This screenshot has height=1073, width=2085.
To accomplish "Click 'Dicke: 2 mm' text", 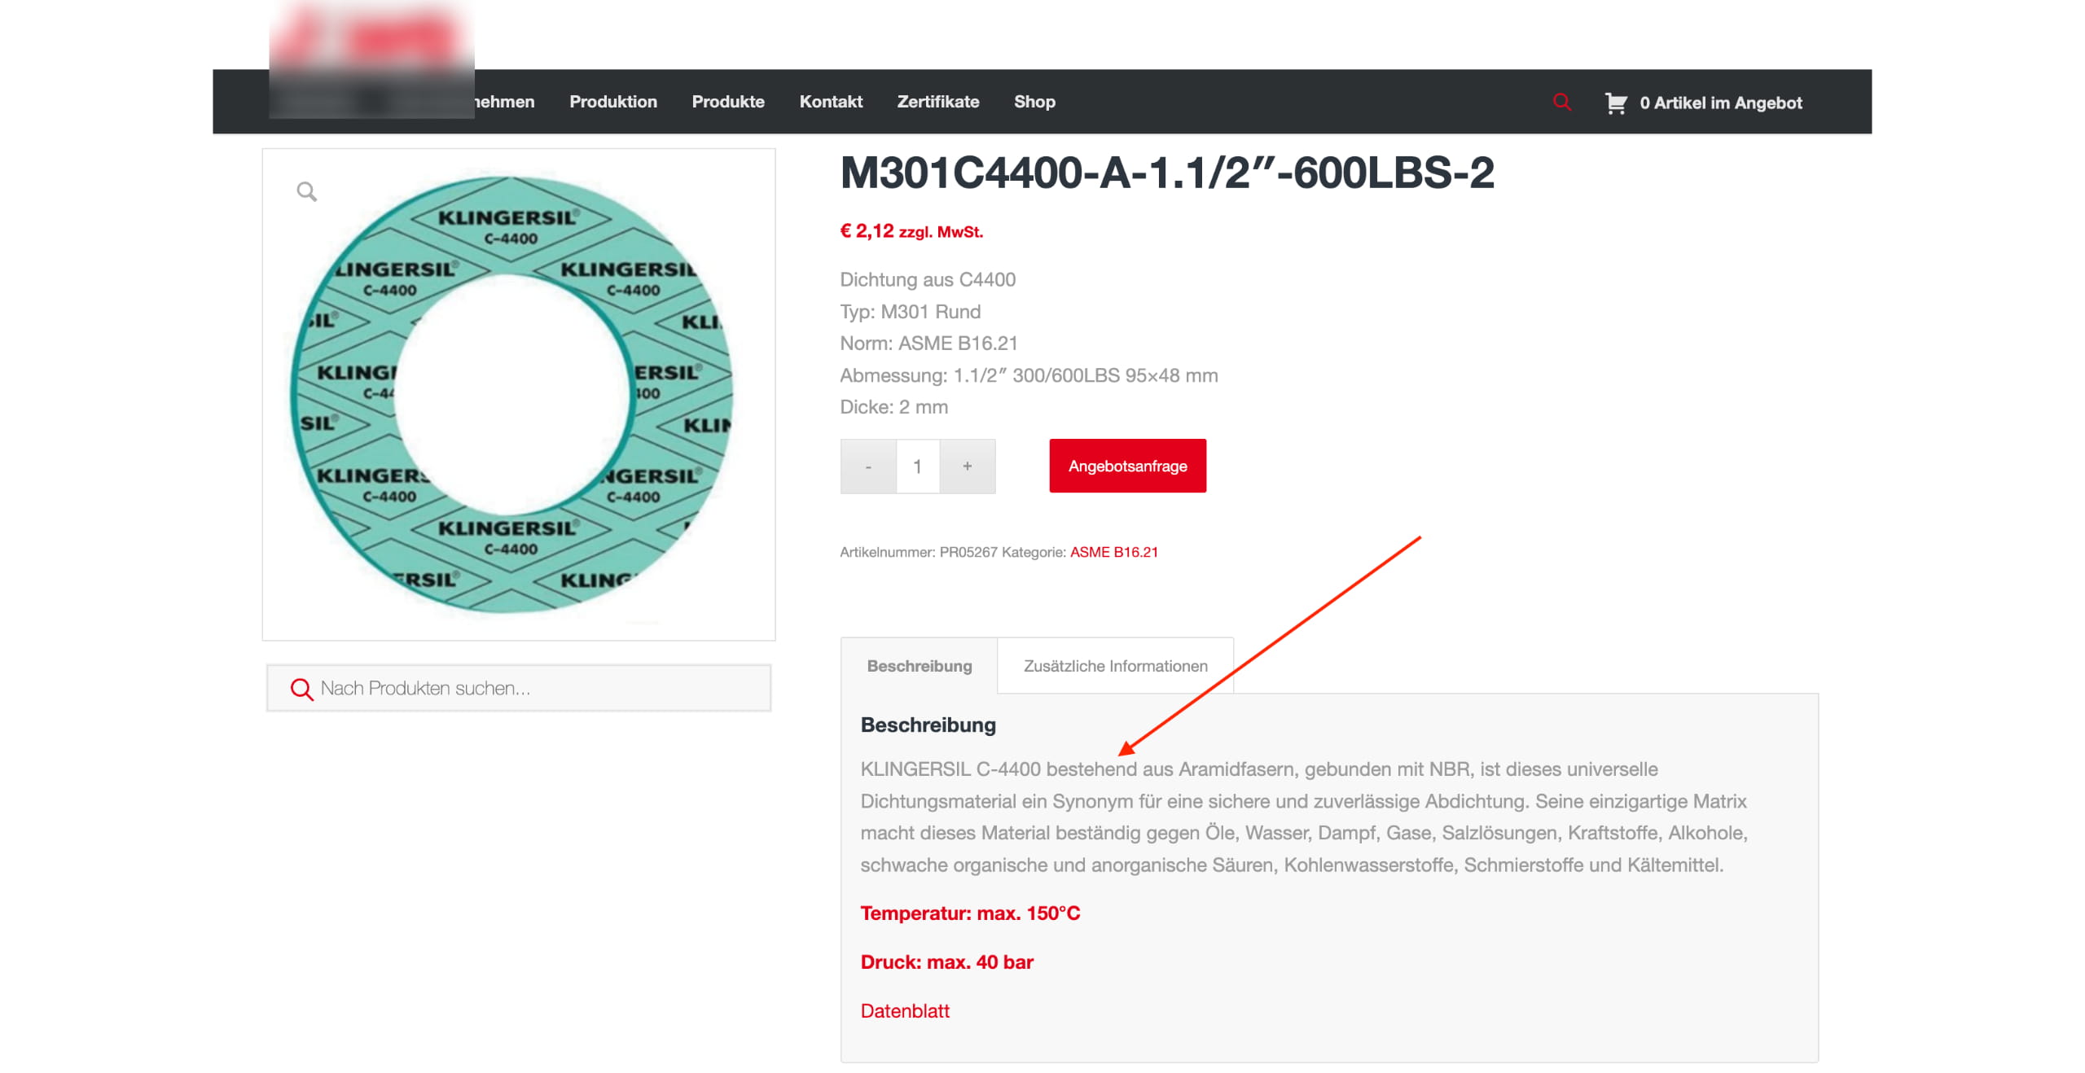I will coord(893,407).
